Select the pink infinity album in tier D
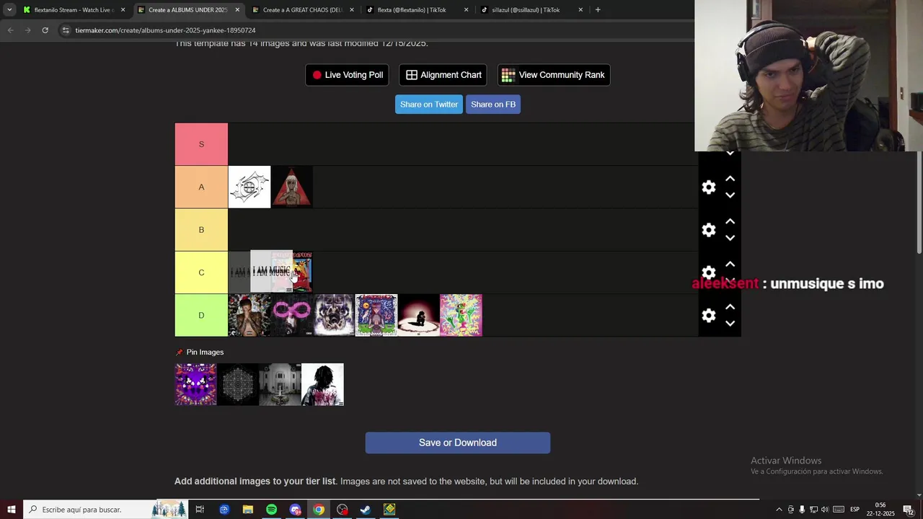This screenshot has width=923, height=519. (x=292, y=315)
